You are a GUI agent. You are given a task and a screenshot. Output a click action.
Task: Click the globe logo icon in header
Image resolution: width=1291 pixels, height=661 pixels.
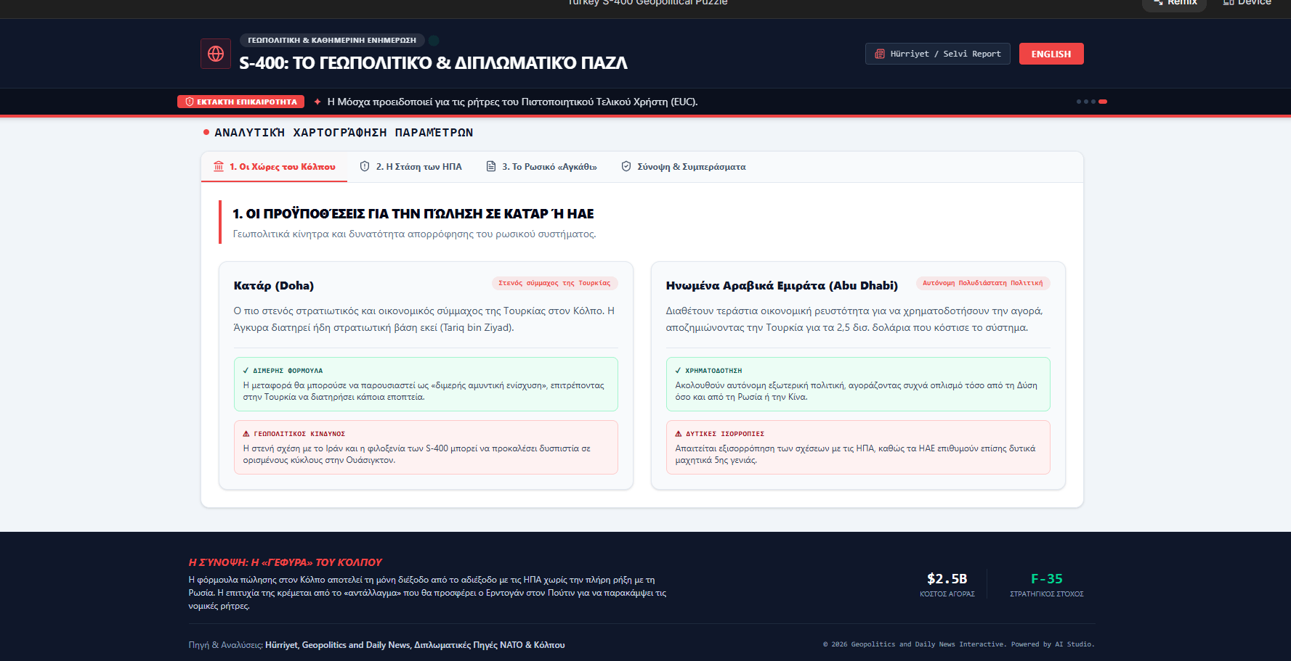pyautogui.click(x=216, y=54)
